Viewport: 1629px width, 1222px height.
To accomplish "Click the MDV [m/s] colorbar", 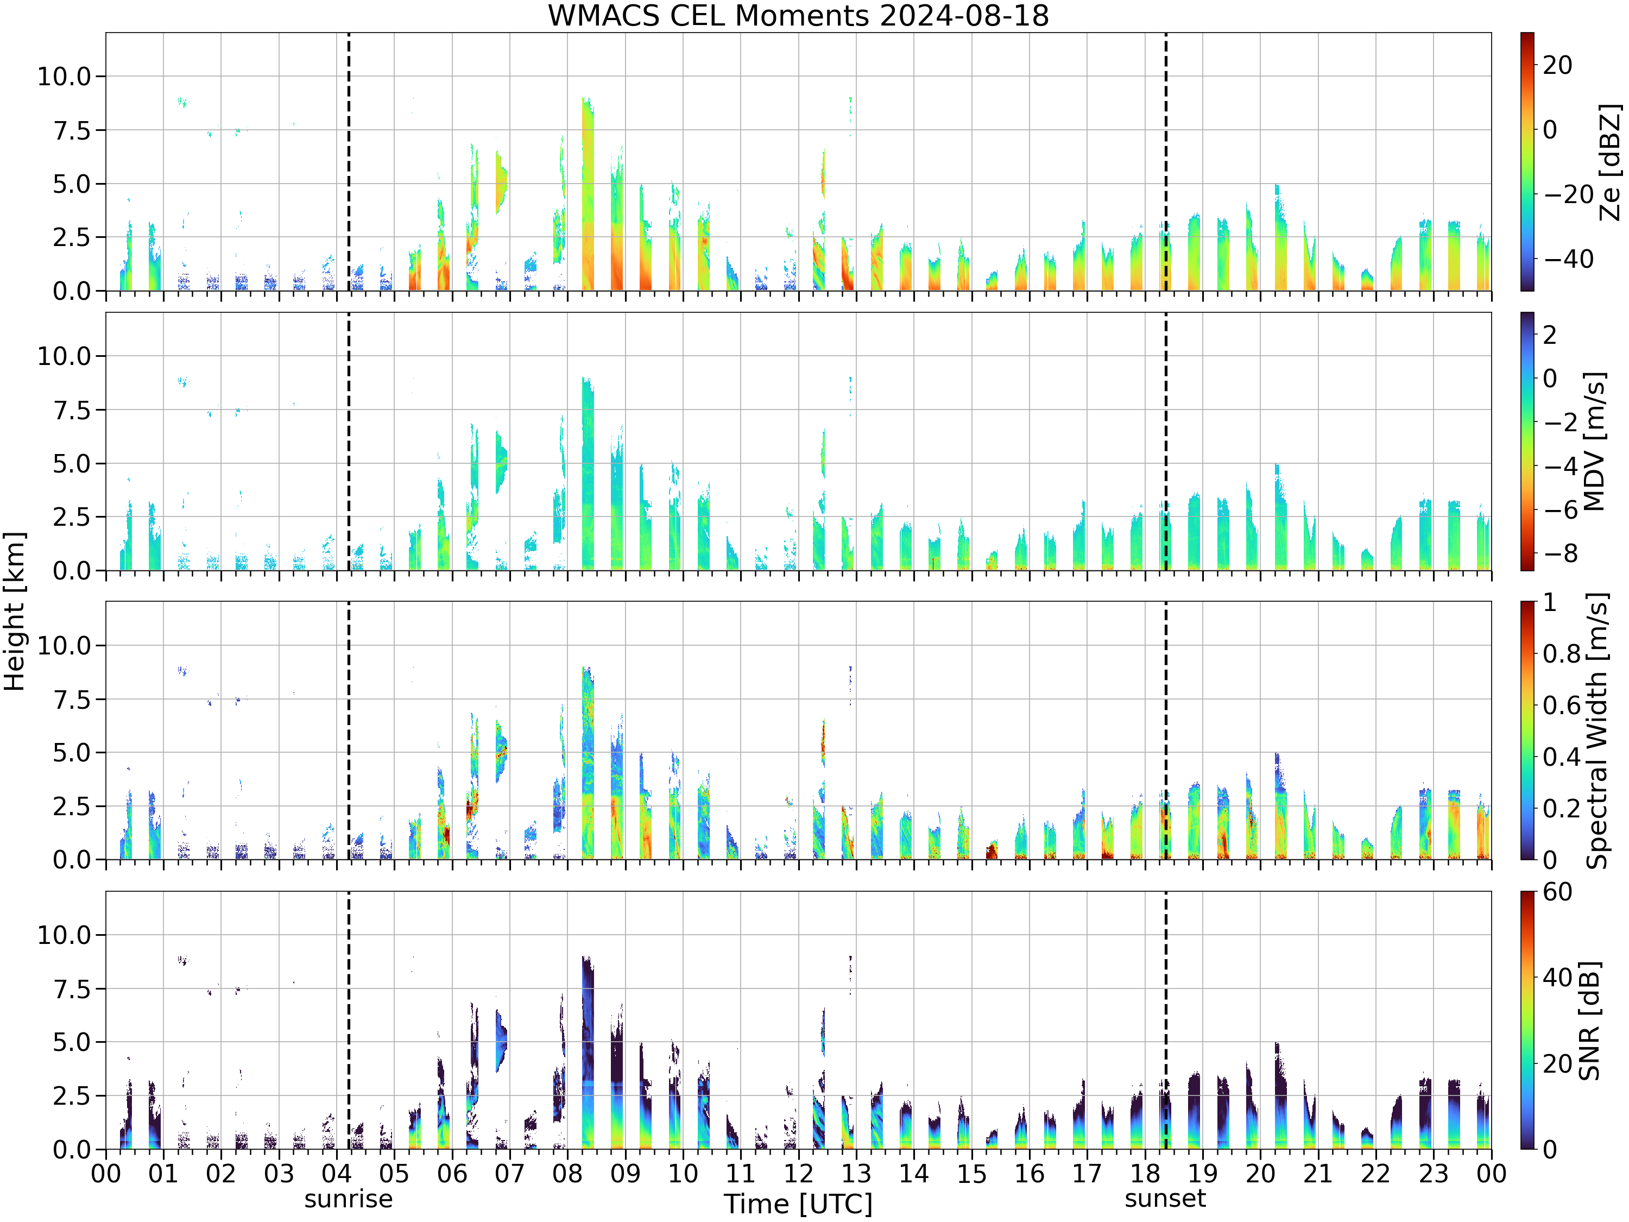I will coord(1527,441).
